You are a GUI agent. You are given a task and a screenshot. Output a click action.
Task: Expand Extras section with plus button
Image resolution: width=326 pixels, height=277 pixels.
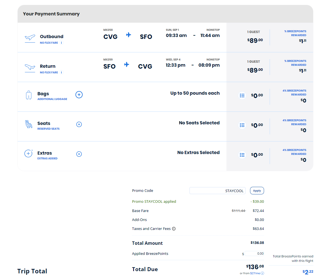point(79,154)
